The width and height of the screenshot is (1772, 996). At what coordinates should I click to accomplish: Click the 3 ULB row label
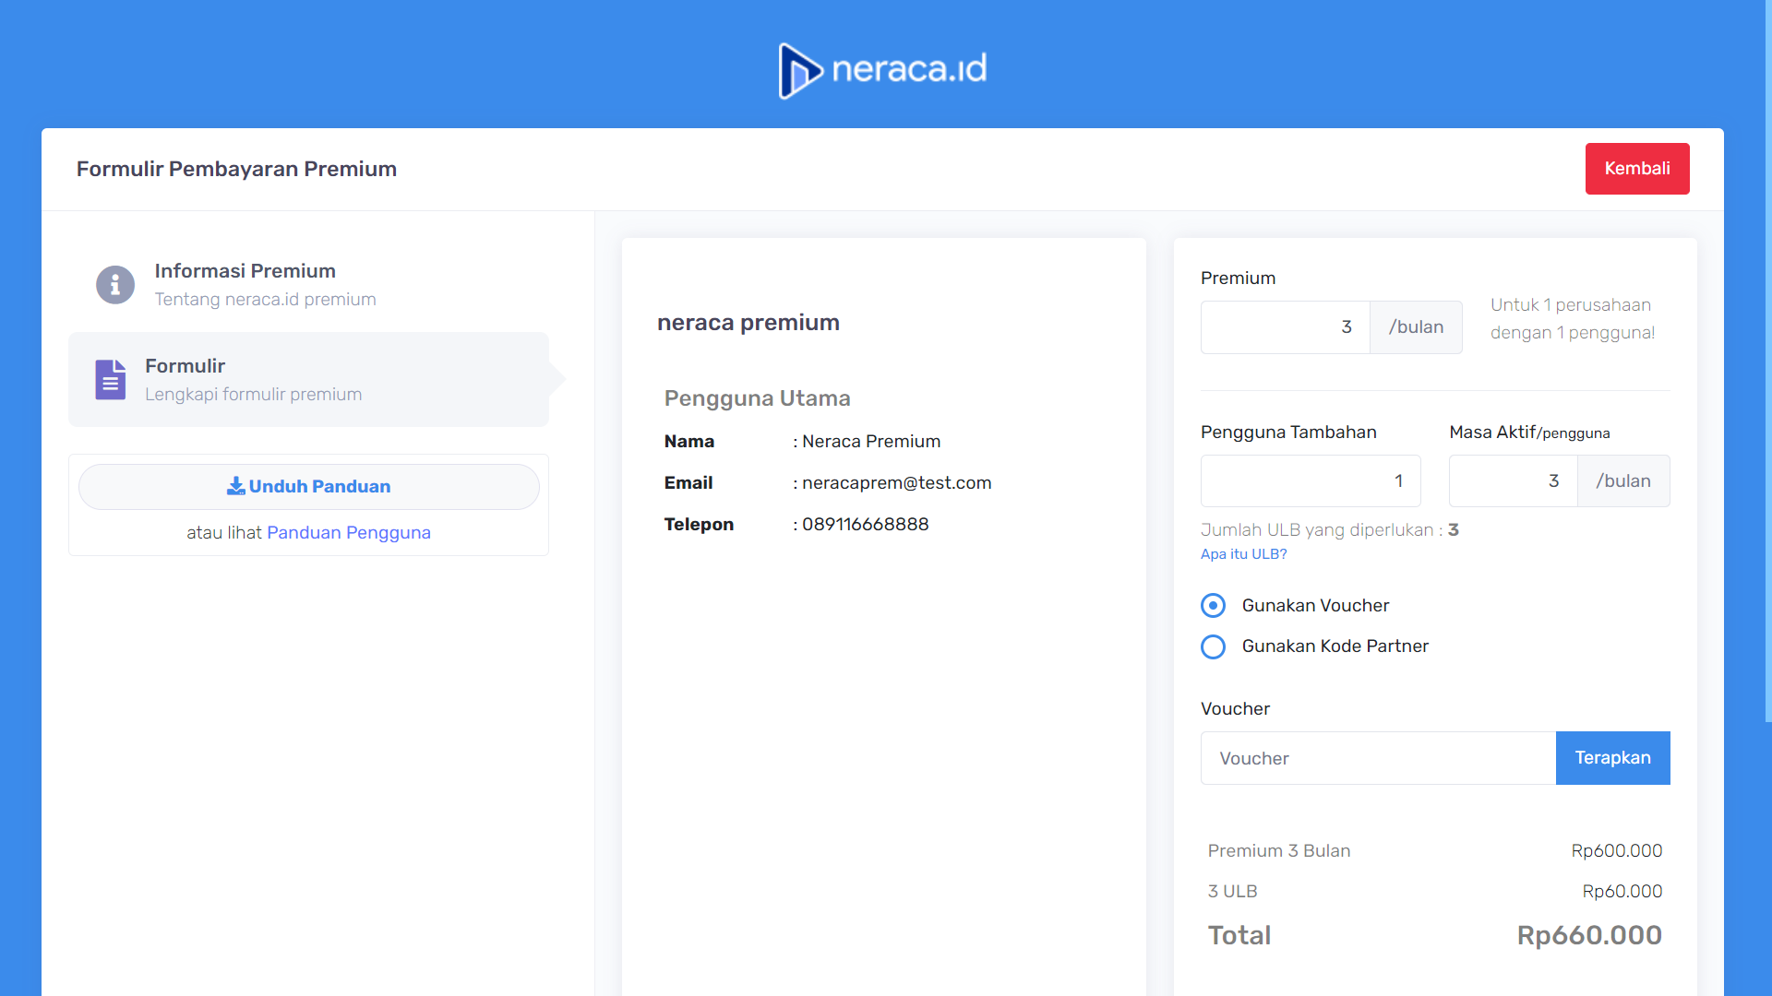1232,892
